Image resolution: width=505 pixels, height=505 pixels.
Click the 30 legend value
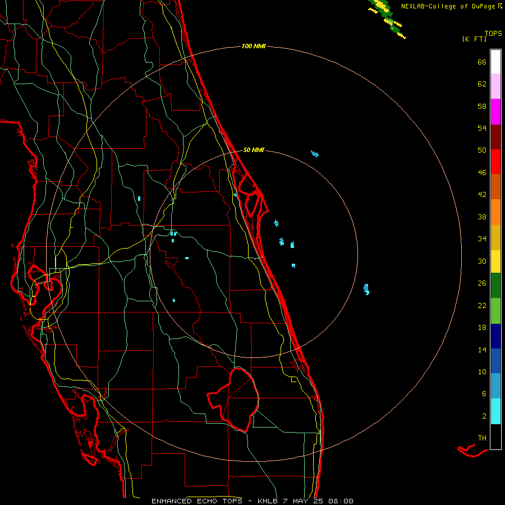(482, 261)
